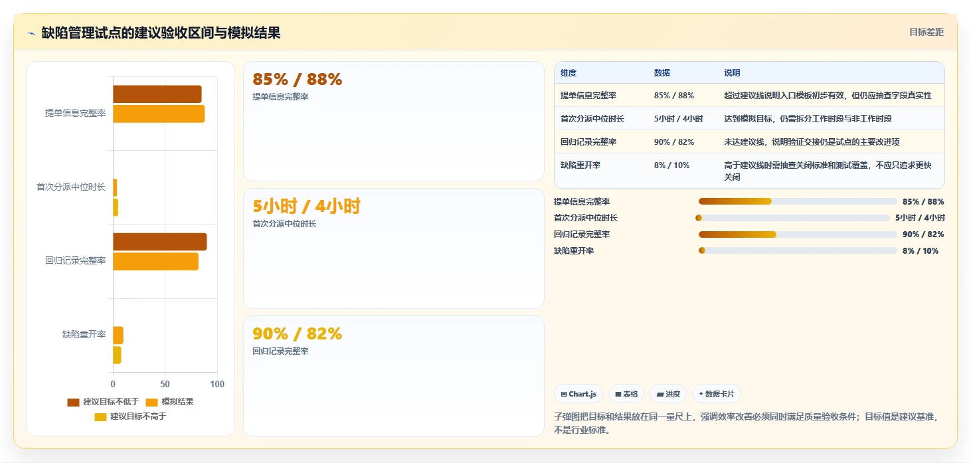Image resolution: width=971 pixels, height=463 pixels.
Task: Click the 缺陷重开率 chart axis label
Action: 84,335
